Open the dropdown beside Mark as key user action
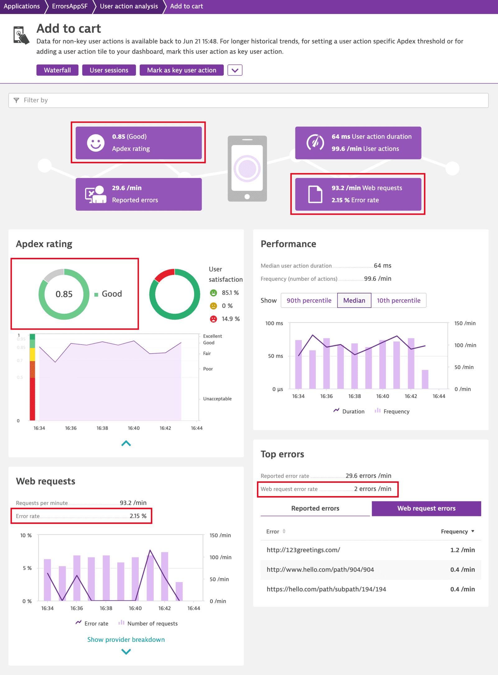The height and width of the screenshot is (675, 498). (235, 70)
